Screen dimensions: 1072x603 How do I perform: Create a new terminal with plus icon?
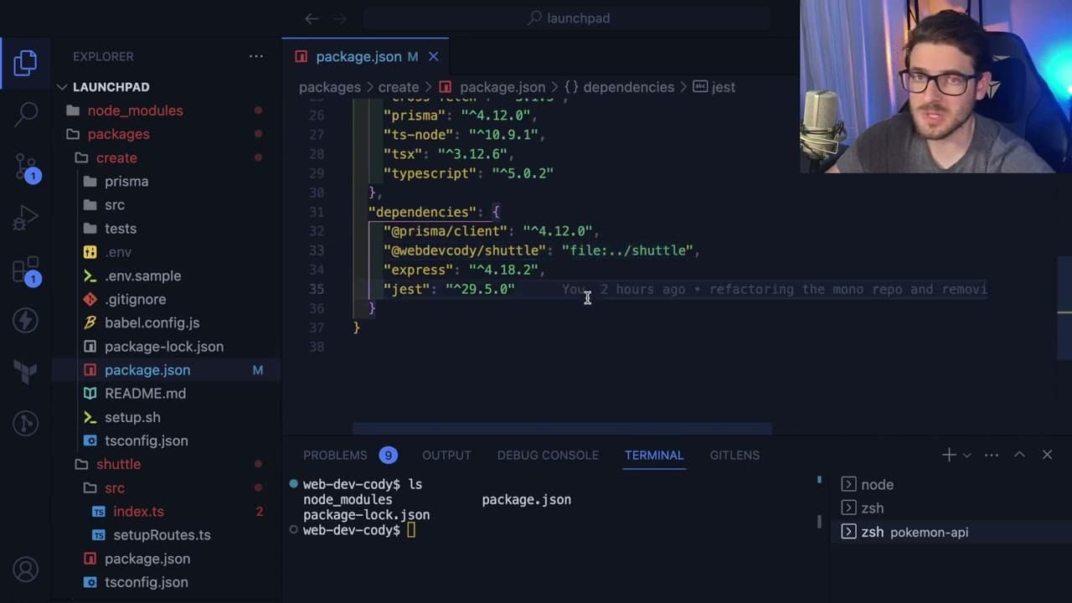point(948,455)
